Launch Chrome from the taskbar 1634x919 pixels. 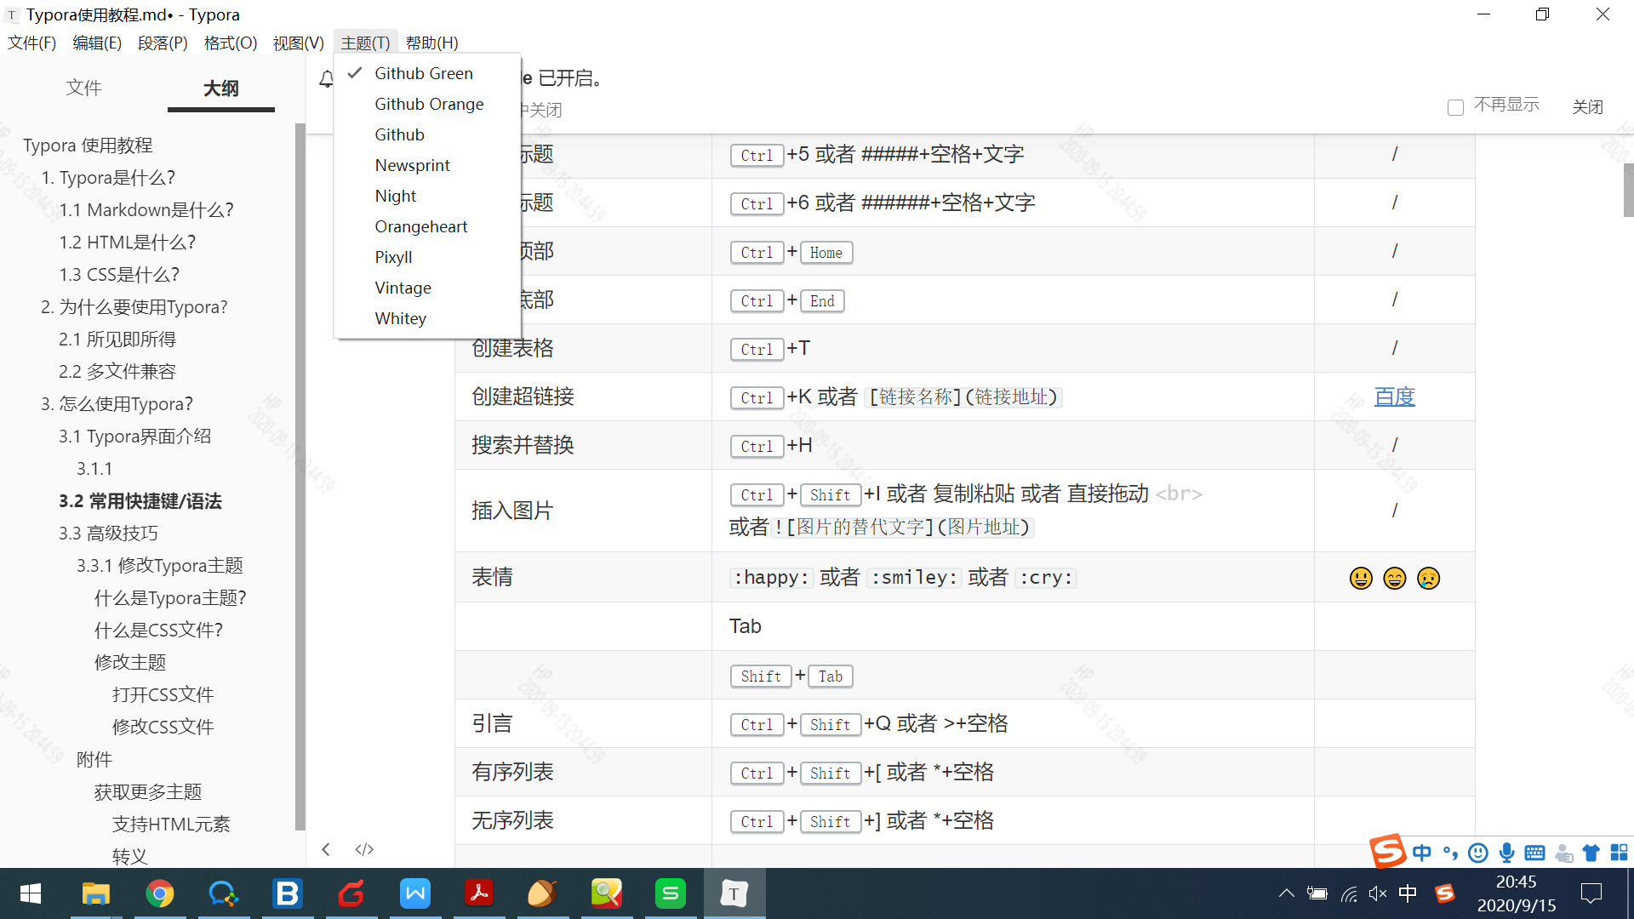pos(159,893)
